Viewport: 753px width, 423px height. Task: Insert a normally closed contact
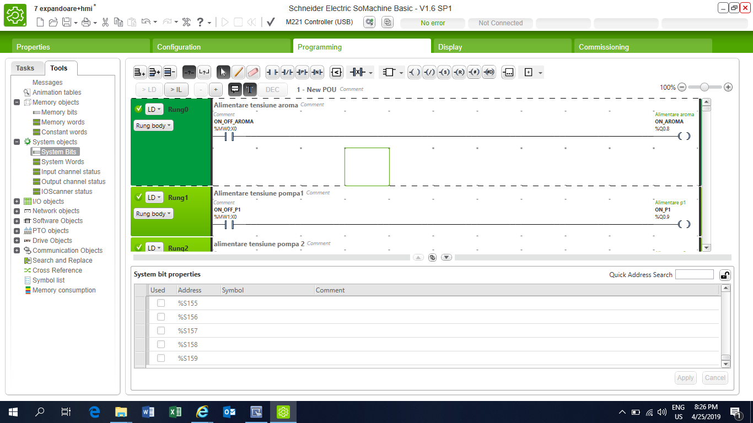pos(287,72)
